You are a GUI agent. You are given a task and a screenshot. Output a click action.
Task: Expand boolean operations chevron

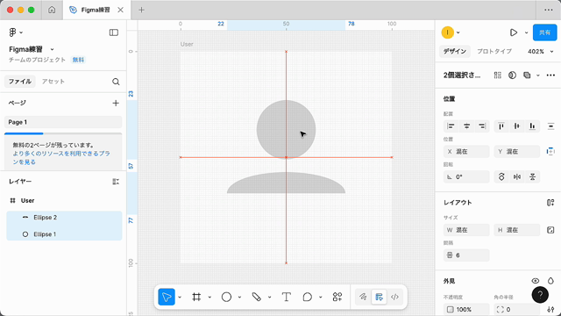537,75
